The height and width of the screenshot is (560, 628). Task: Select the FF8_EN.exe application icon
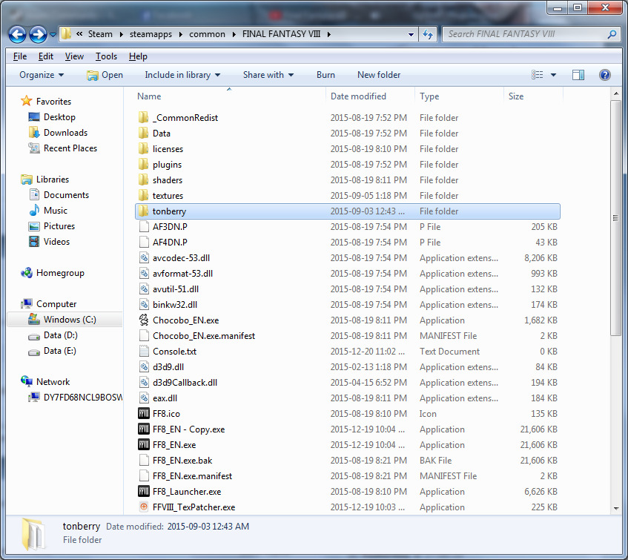143,444
